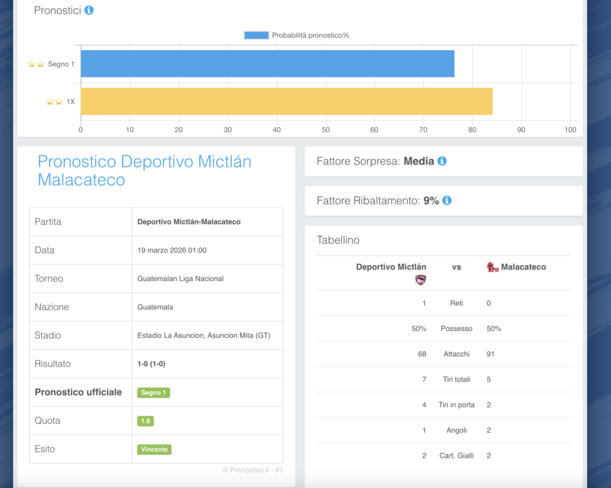Click the yellow 1X probability bar
Viewport: 611px width, 488px height.
[286, 101]
